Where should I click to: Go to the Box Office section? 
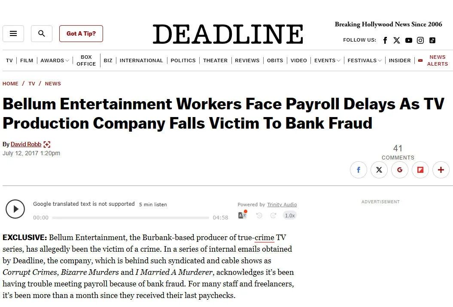86,60
